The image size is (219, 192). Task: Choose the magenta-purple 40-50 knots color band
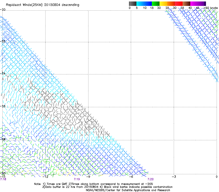198,4
